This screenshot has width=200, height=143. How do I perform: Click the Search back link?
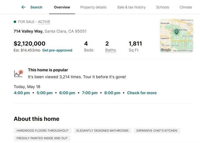pyautogui.click(x=36, y=7)
